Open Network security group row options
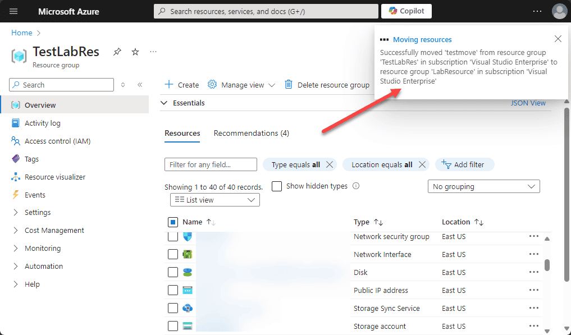This screenshot has width=571, height=335. 534,236
